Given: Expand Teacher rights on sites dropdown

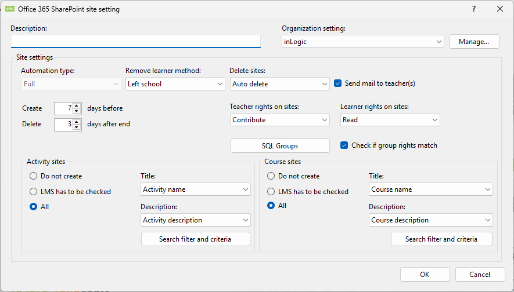Looking at the screenshot, I should click(x=279, y=120).
